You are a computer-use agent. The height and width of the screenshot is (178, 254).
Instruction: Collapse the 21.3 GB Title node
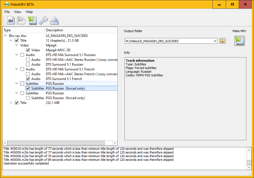point(11,41)
